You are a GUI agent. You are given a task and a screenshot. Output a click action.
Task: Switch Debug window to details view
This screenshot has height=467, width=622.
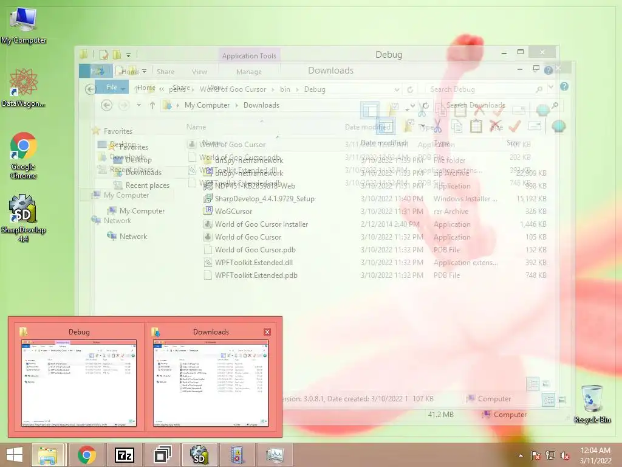click(x=533, y=384)
